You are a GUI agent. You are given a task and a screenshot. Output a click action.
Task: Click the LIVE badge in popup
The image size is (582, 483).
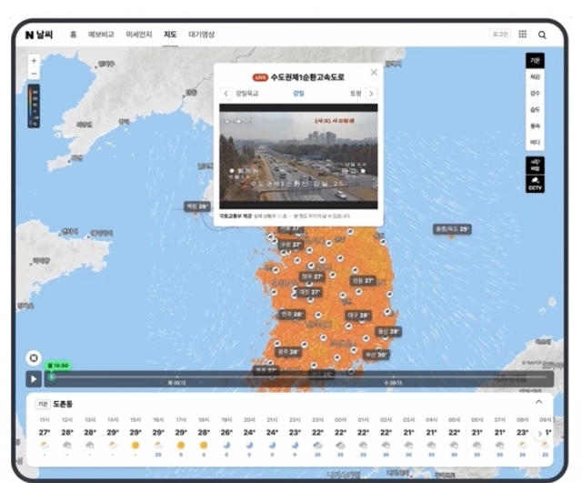260,77
